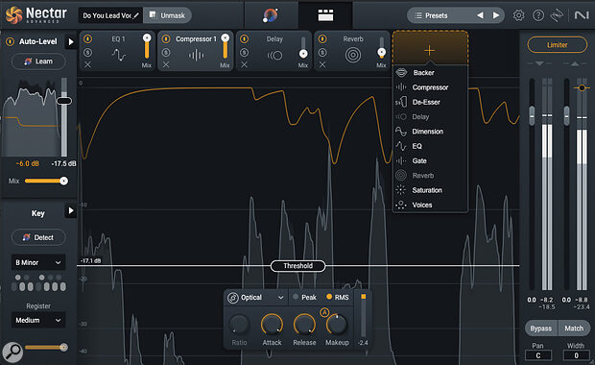This screenshot has width=595, height=365.
Task: Click the Makeup gain knob
Action: (337, 325)
